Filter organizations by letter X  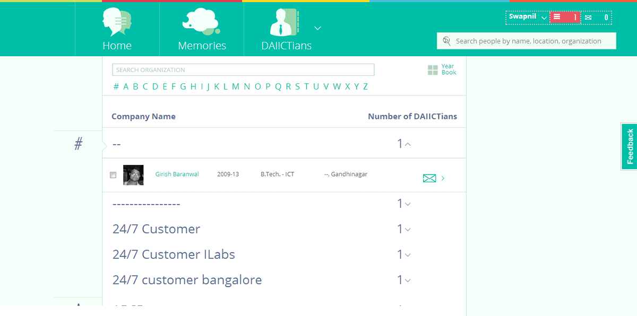pyautogui.click(x=348, y=86)
